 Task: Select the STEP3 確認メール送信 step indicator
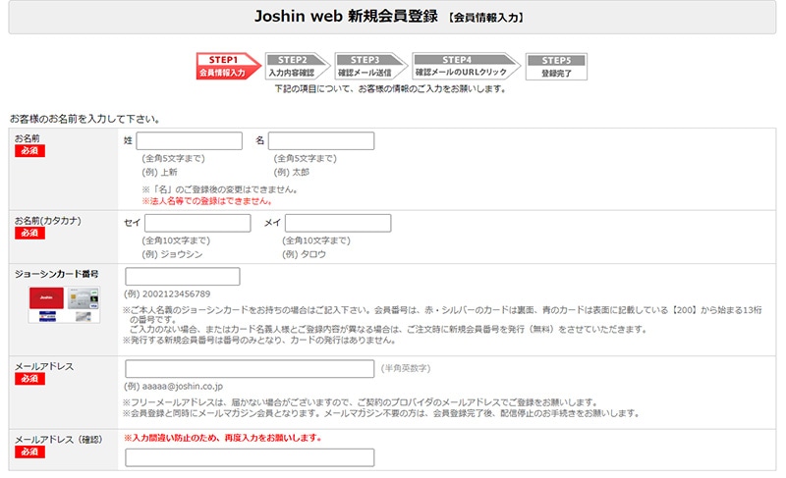(370, 66)
